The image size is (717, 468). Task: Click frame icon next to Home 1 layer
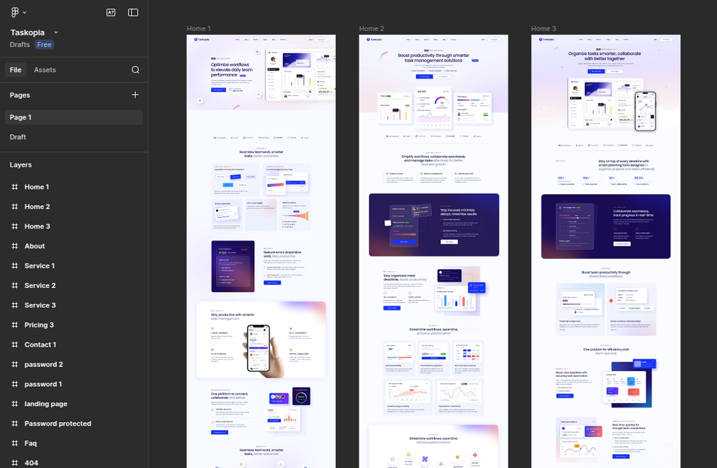(15, 187)
